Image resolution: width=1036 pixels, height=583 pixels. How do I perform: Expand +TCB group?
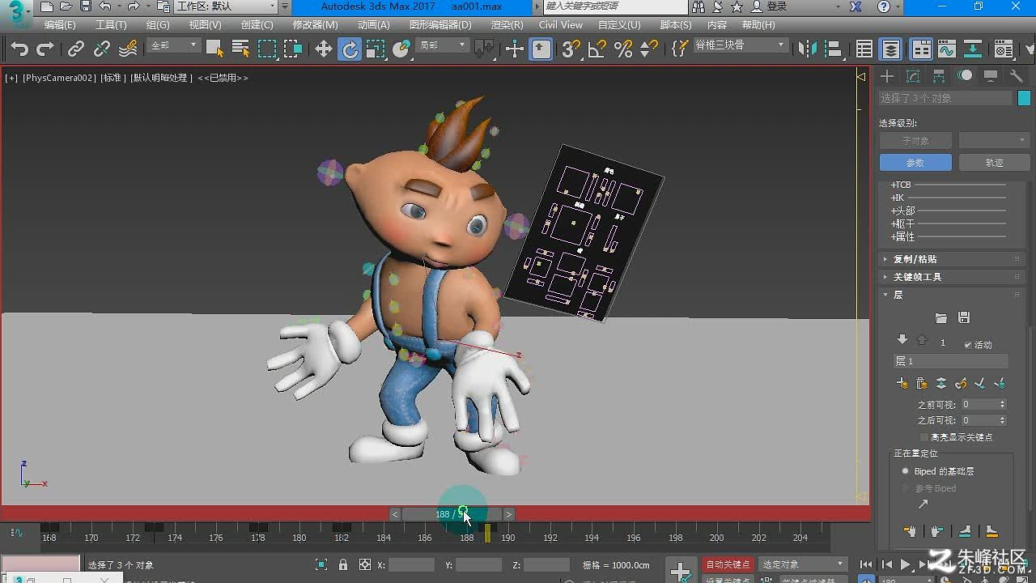[901, 185]
